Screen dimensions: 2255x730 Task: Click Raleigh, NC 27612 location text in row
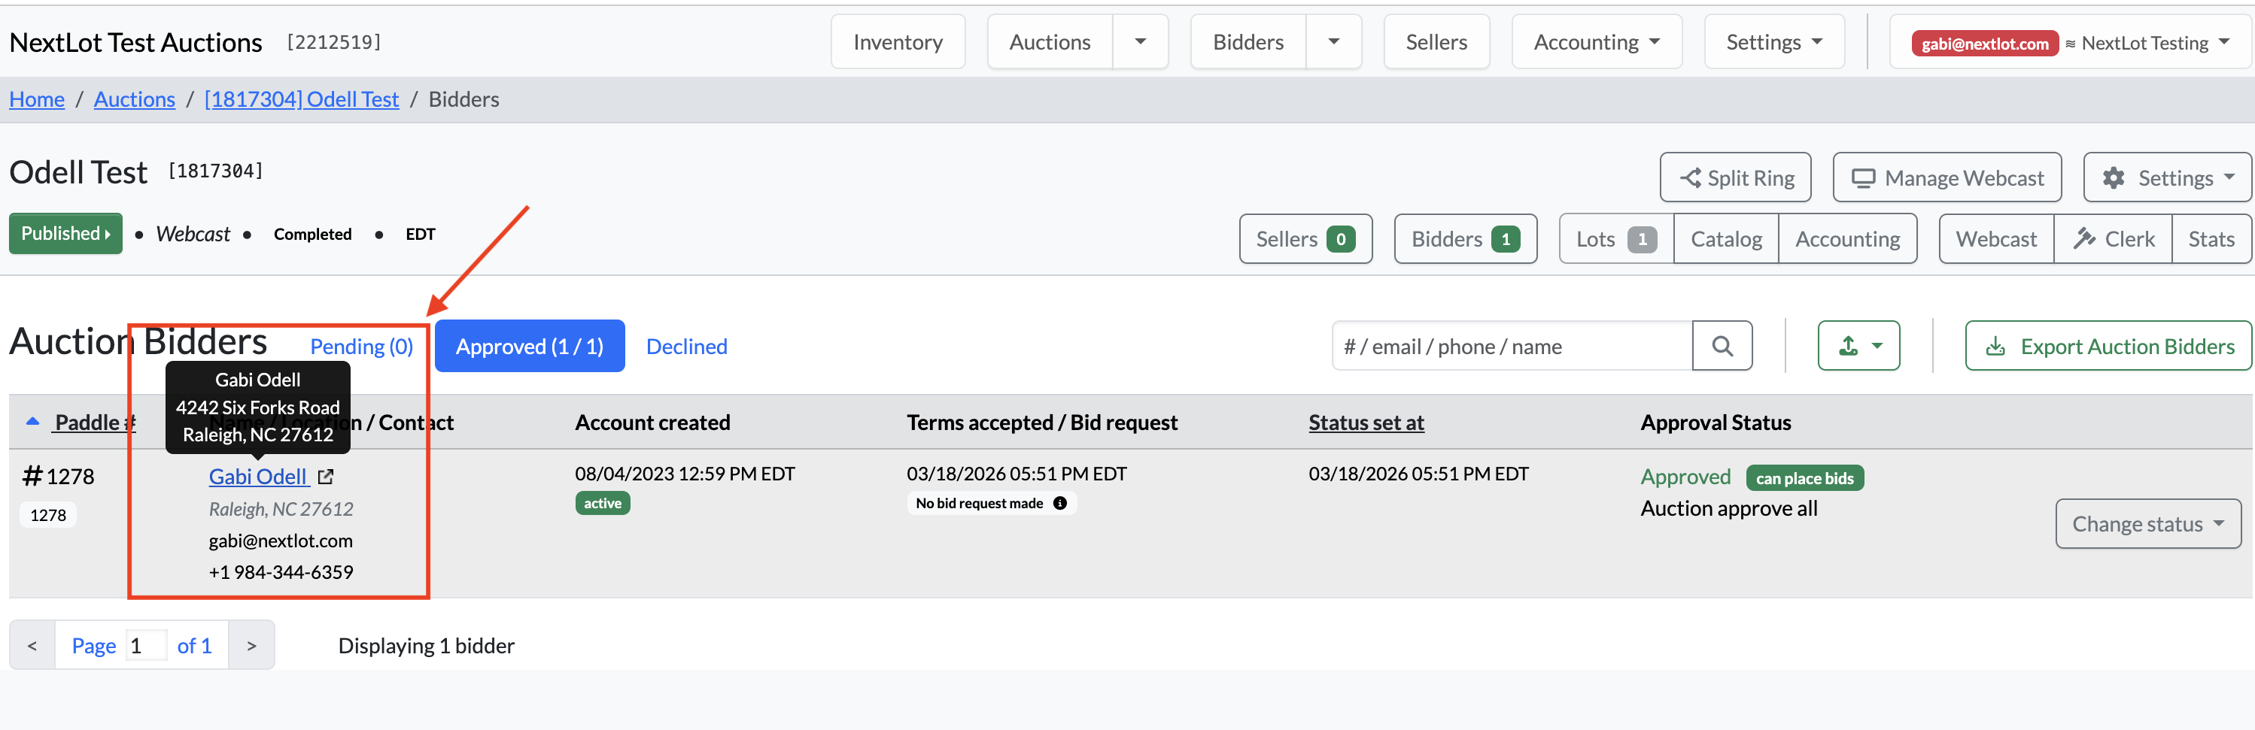point(280,509)
